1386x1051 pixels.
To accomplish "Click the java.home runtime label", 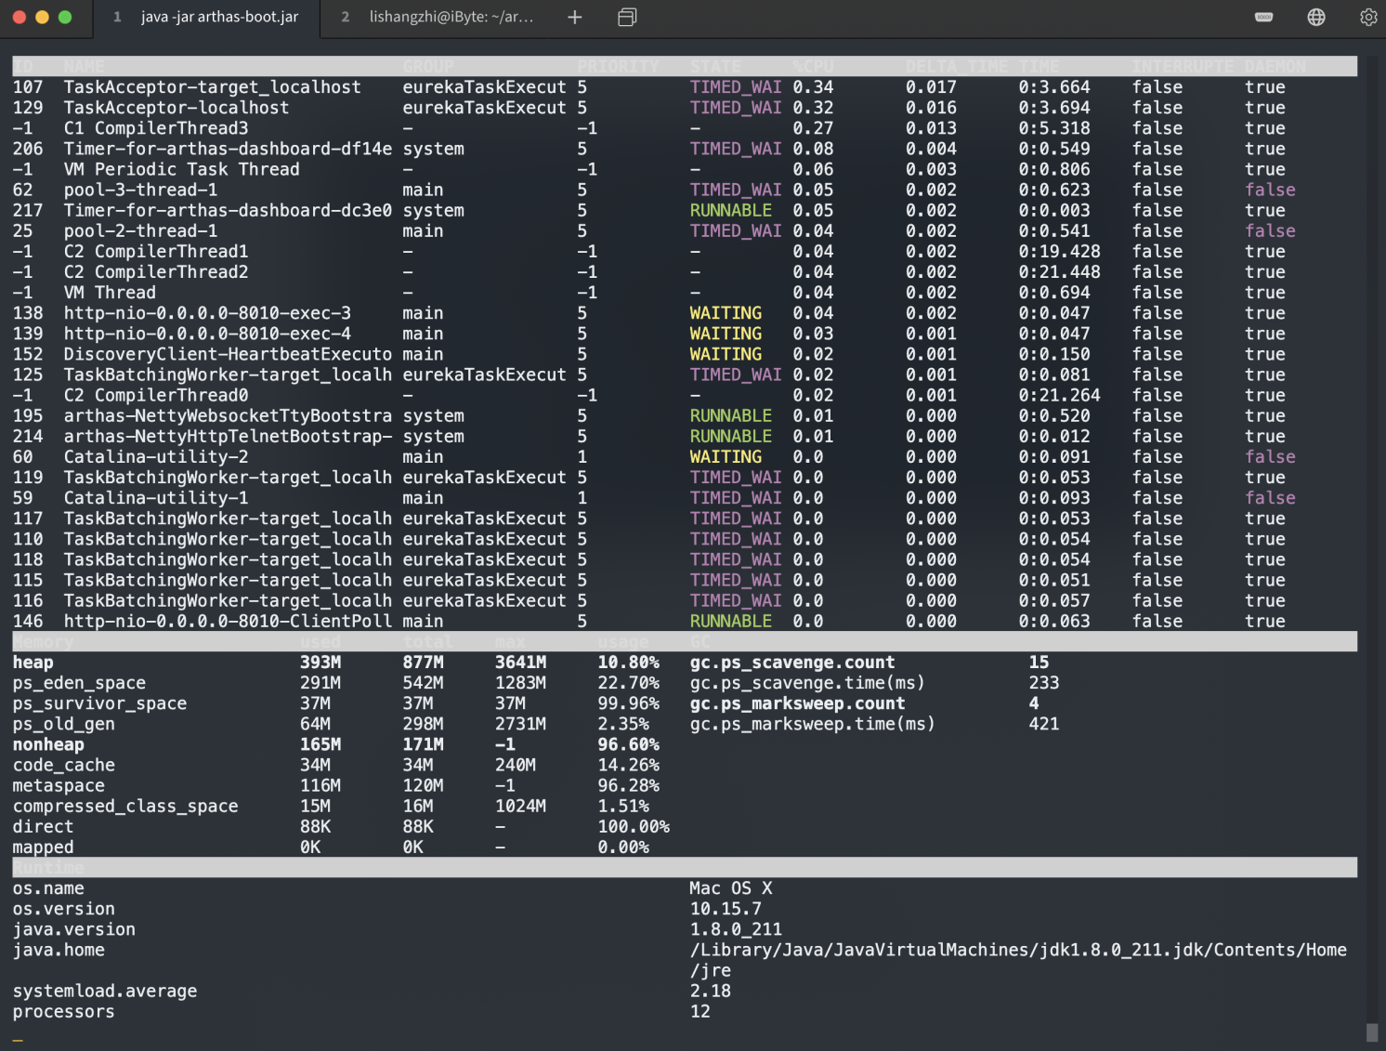I will [59, 950].
